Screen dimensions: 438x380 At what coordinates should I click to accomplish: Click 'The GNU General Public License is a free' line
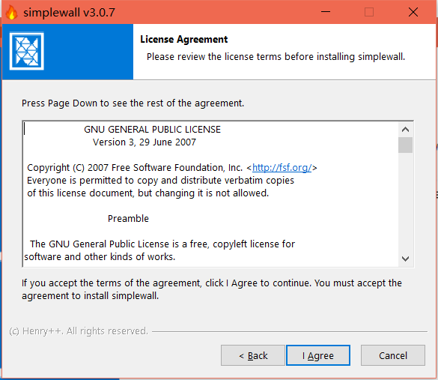tap(162, 244)
